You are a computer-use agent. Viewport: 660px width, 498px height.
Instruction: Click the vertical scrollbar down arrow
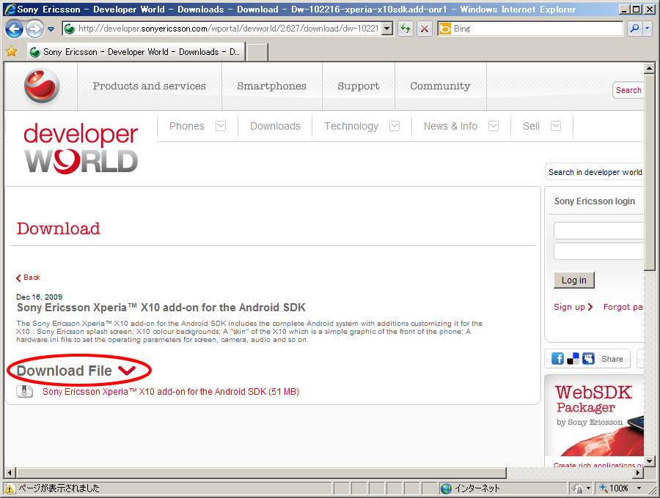[x=650, y=461]
